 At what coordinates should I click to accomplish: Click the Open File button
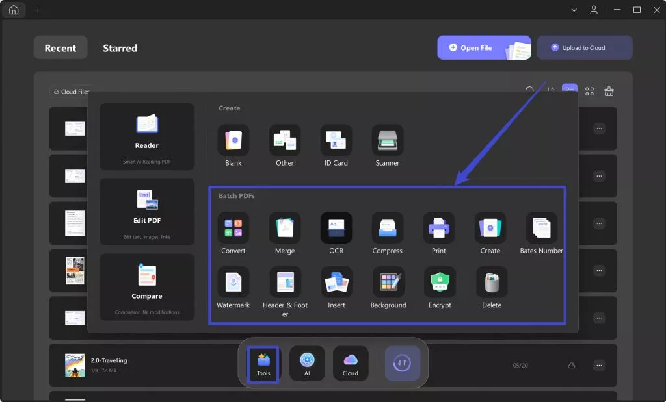[484, 48]
